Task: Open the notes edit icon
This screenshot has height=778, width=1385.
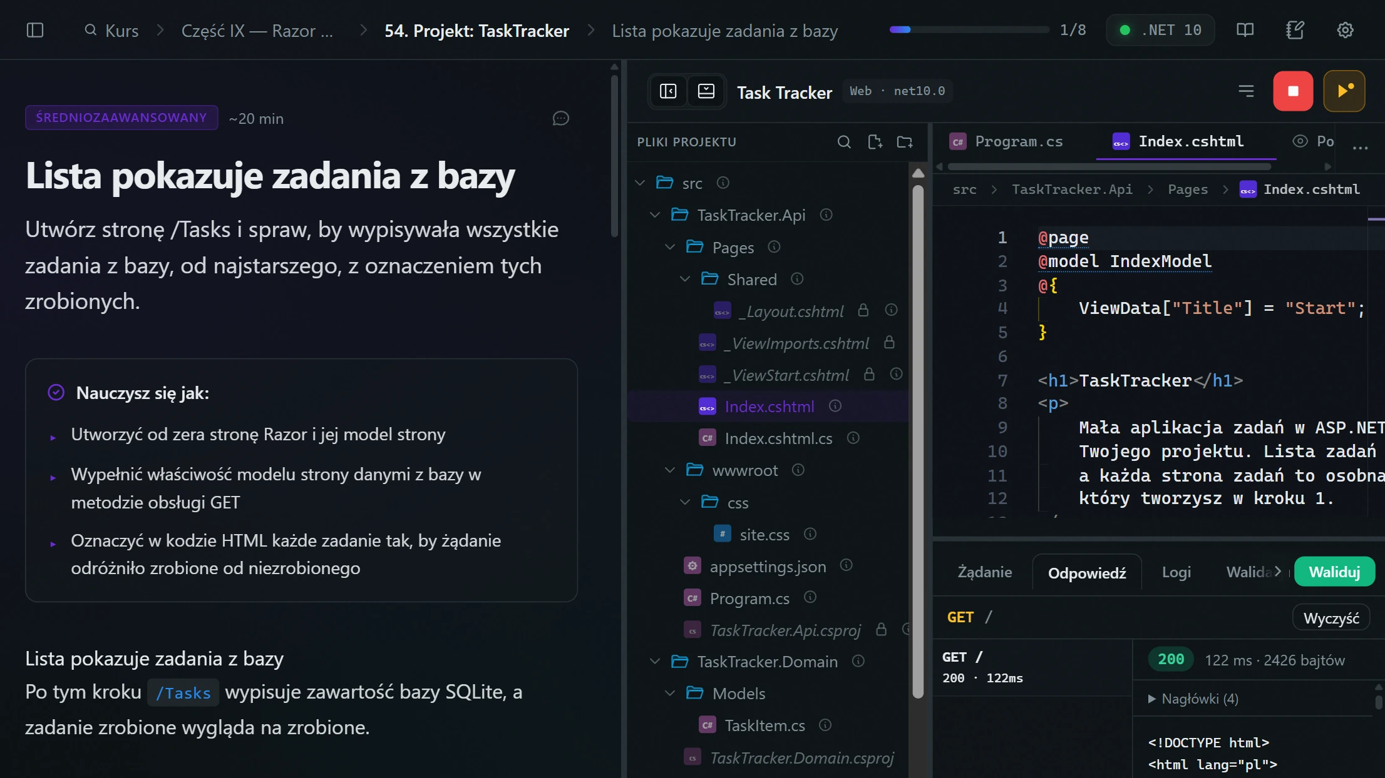Action: coord(1295,30)
